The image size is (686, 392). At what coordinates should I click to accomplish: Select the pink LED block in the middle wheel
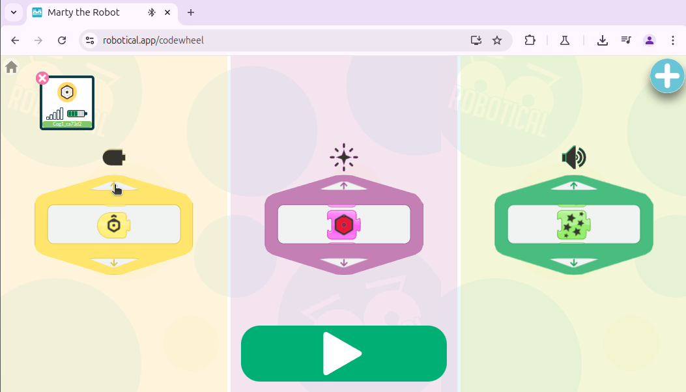tap(343, 224)
